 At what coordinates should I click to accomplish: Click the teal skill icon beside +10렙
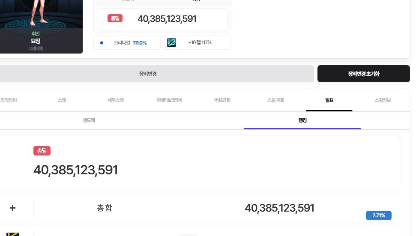171,42
